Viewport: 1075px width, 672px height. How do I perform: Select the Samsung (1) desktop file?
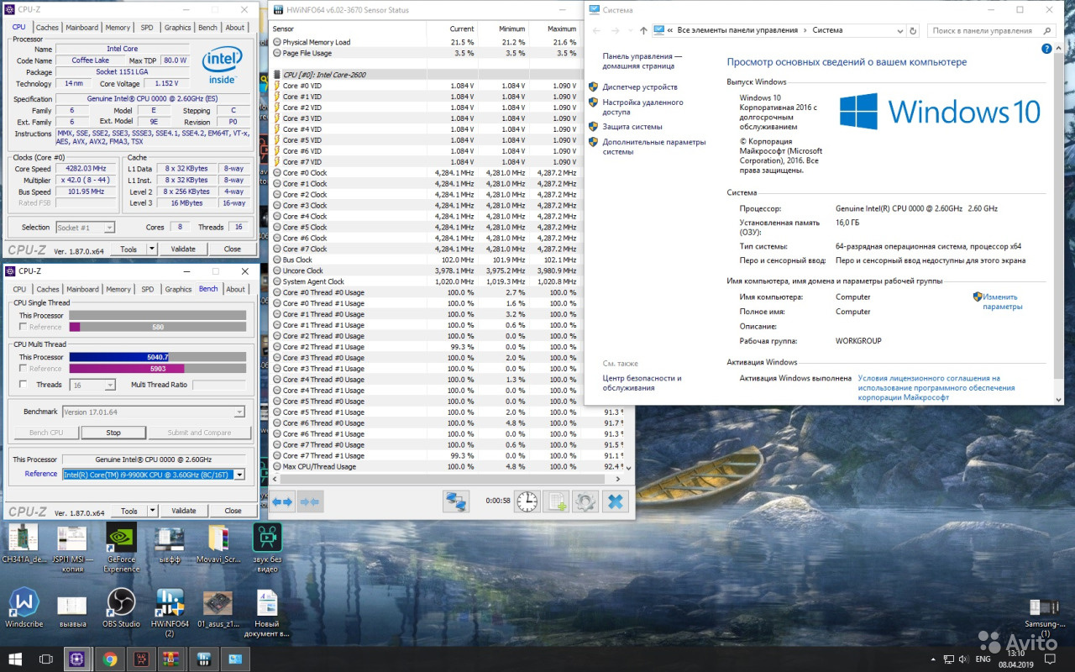pos(1045,617)
